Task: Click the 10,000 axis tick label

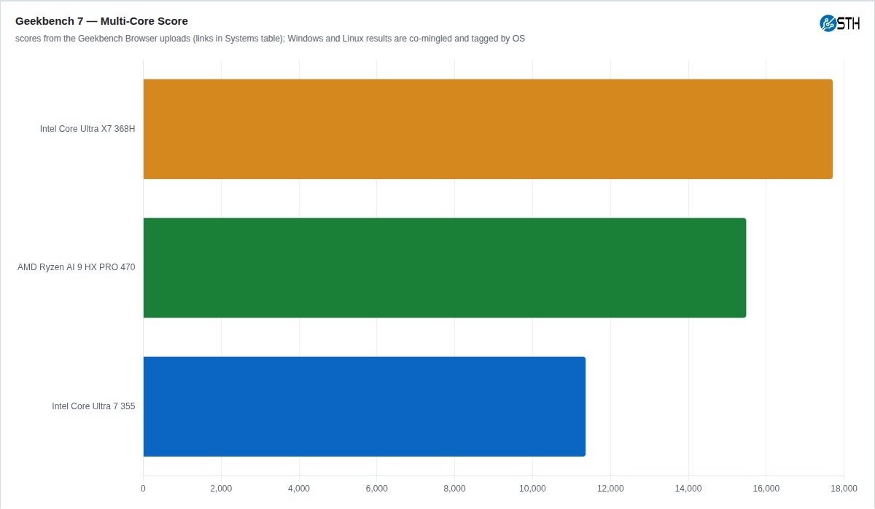Action: [532, 488]
